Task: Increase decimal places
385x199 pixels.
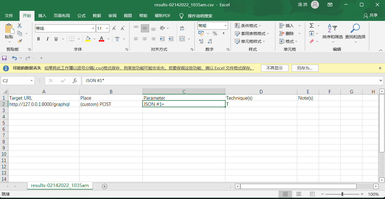Action: pyautogui.click(x=201, y=41)
